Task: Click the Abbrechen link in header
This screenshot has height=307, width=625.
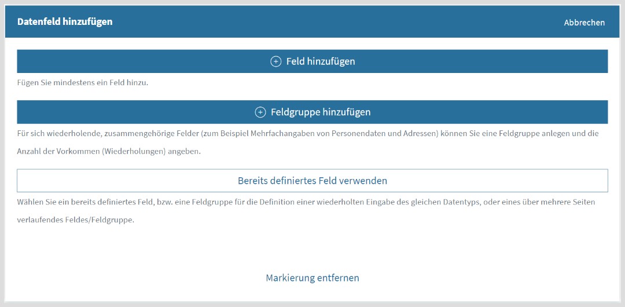Action: coord(584,23)
